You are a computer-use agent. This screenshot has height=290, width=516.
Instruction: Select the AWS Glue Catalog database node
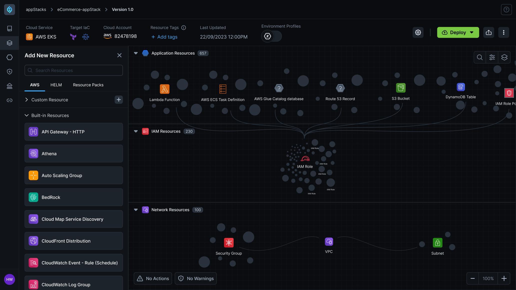pyautogui.click(x=279, y=88)
